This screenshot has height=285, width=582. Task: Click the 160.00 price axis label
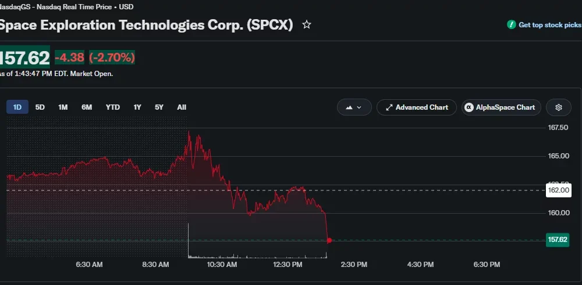click(x=559, y=213)
